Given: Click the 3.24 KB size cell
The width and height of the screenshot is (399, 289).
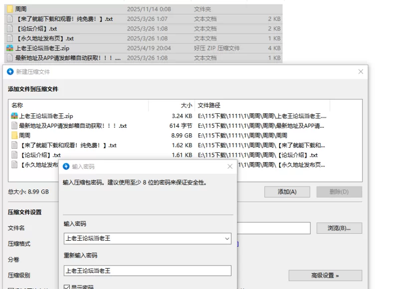Looking at the screenshot, I should click(182, 116).
